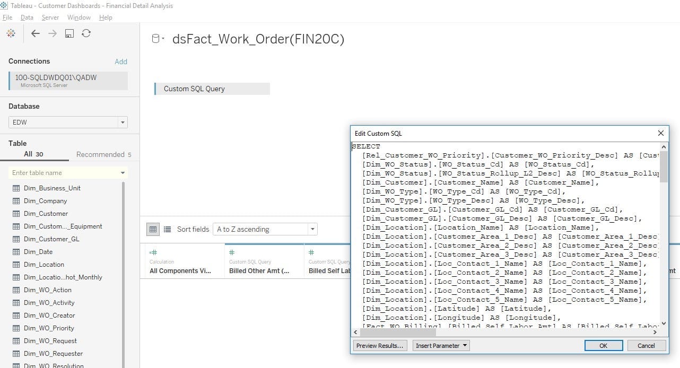Select Dim_WO_Request table

coord(50,341)
